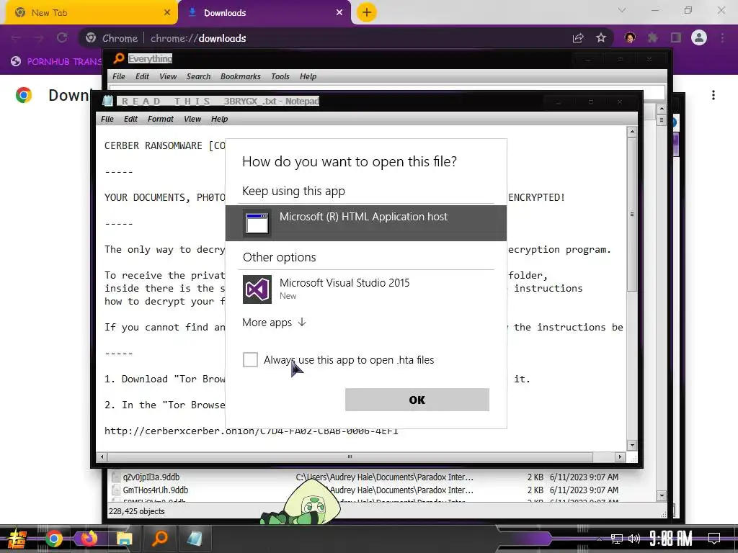
Task: Open the notification center icon
Action: pyautogui.click(x=714, y=539)
